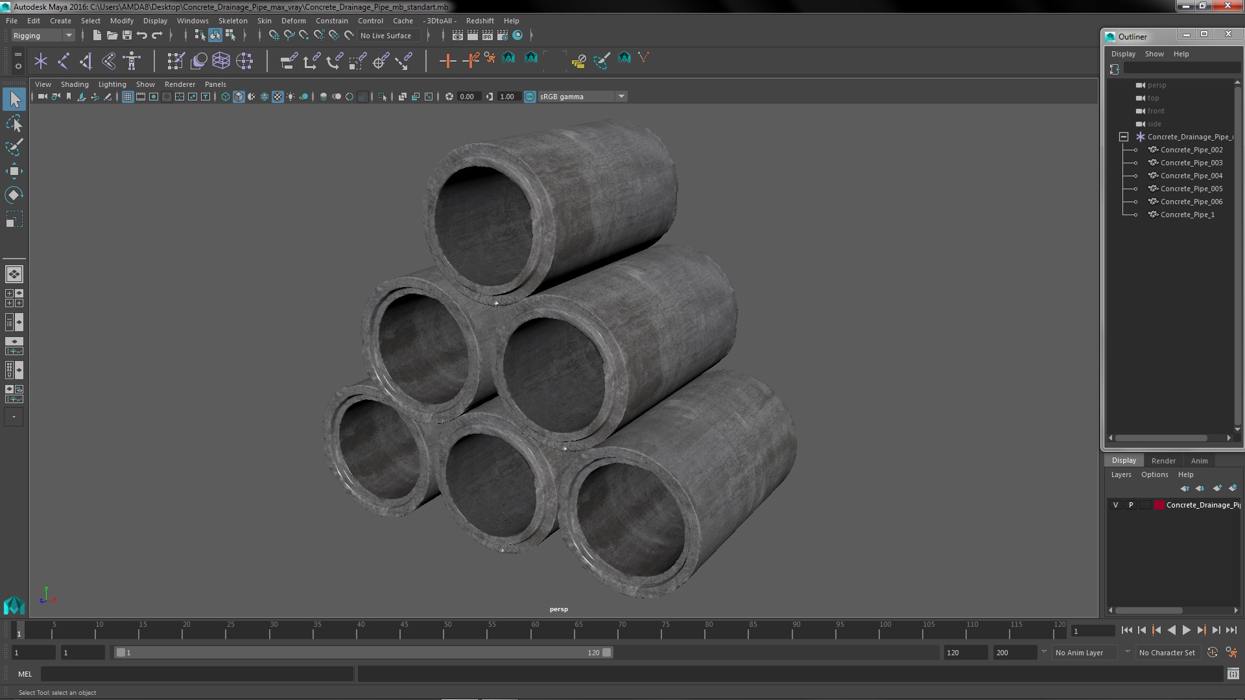The image size is (1245, 700).
Task: Select the Single Perspective View layout icon
Action: [14, 274]
